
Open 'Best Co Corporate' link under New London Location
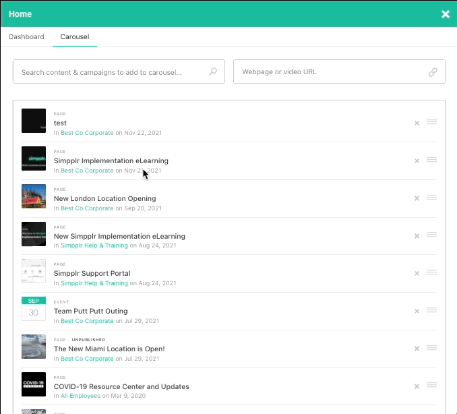click(87, 208)
